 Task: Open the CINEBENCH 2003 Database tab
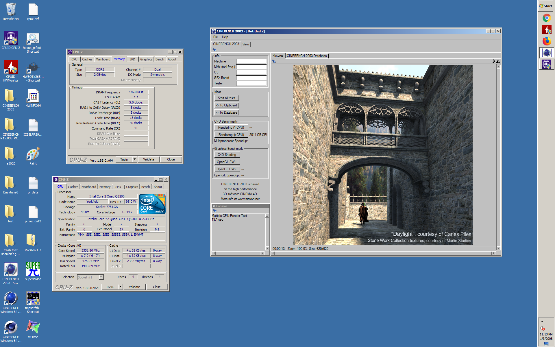click(307, 56)
